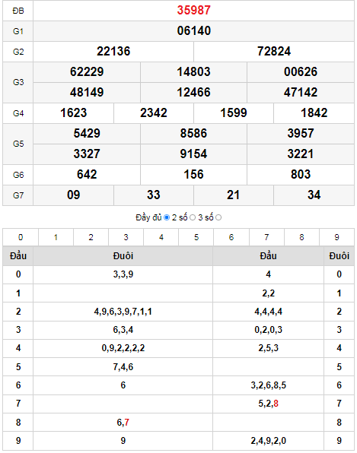357x453 pixels.
Task: Click G5 number 3957
Action: tap(301, 134)
